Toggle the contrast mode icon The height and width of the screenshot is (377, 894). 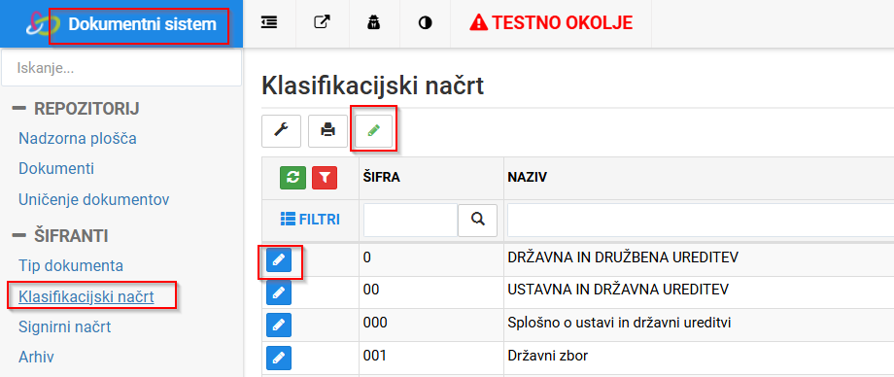425,23
